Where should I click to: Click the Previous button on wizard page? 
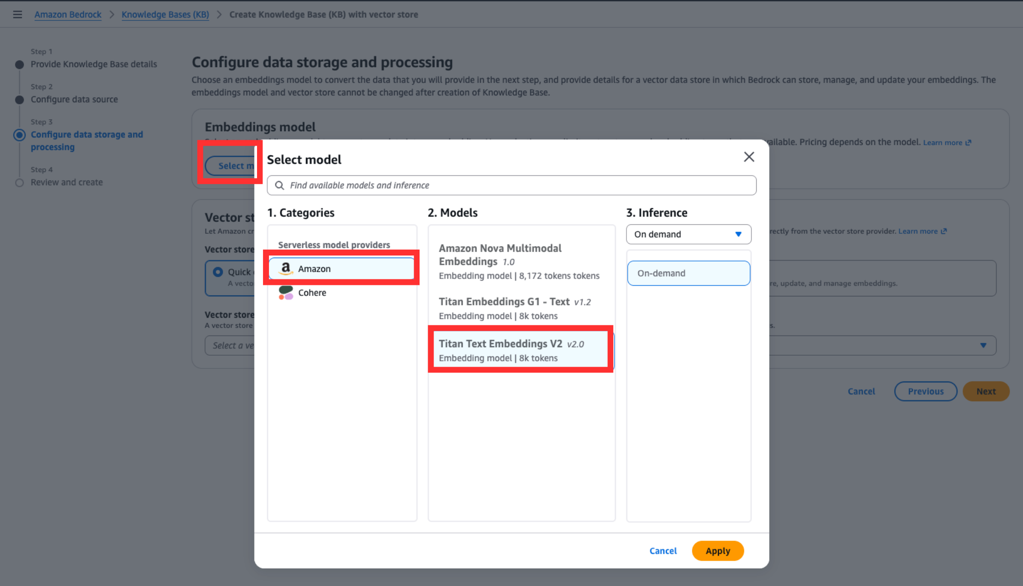tap(926, 391)
